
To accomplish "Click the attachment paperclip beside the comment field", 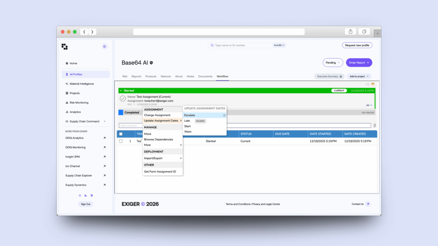I will [x=374, y=125].
